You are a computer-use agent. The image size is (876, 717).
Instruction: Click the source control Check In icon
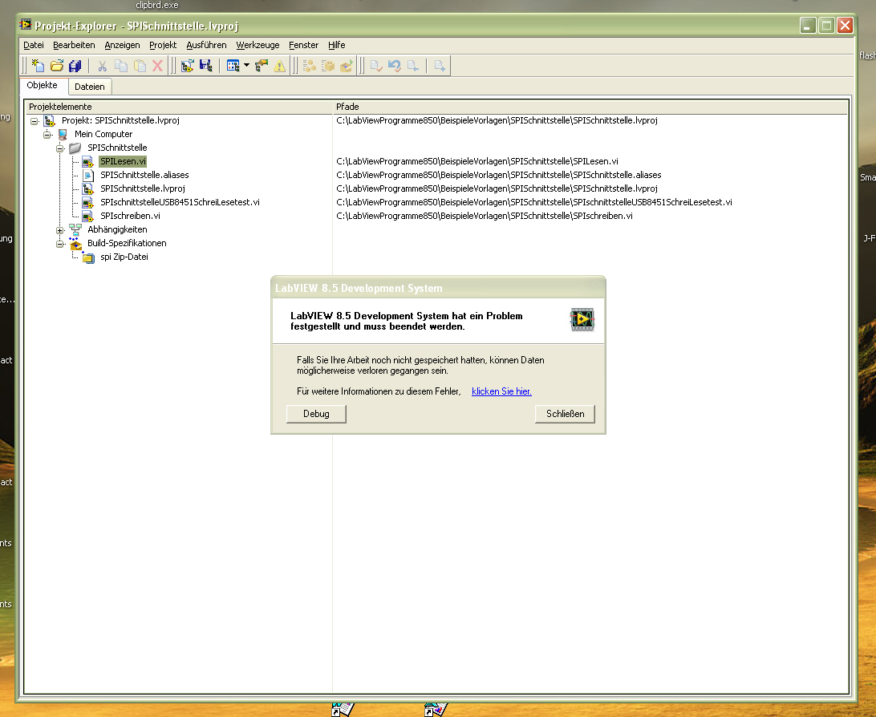[376, 66]
